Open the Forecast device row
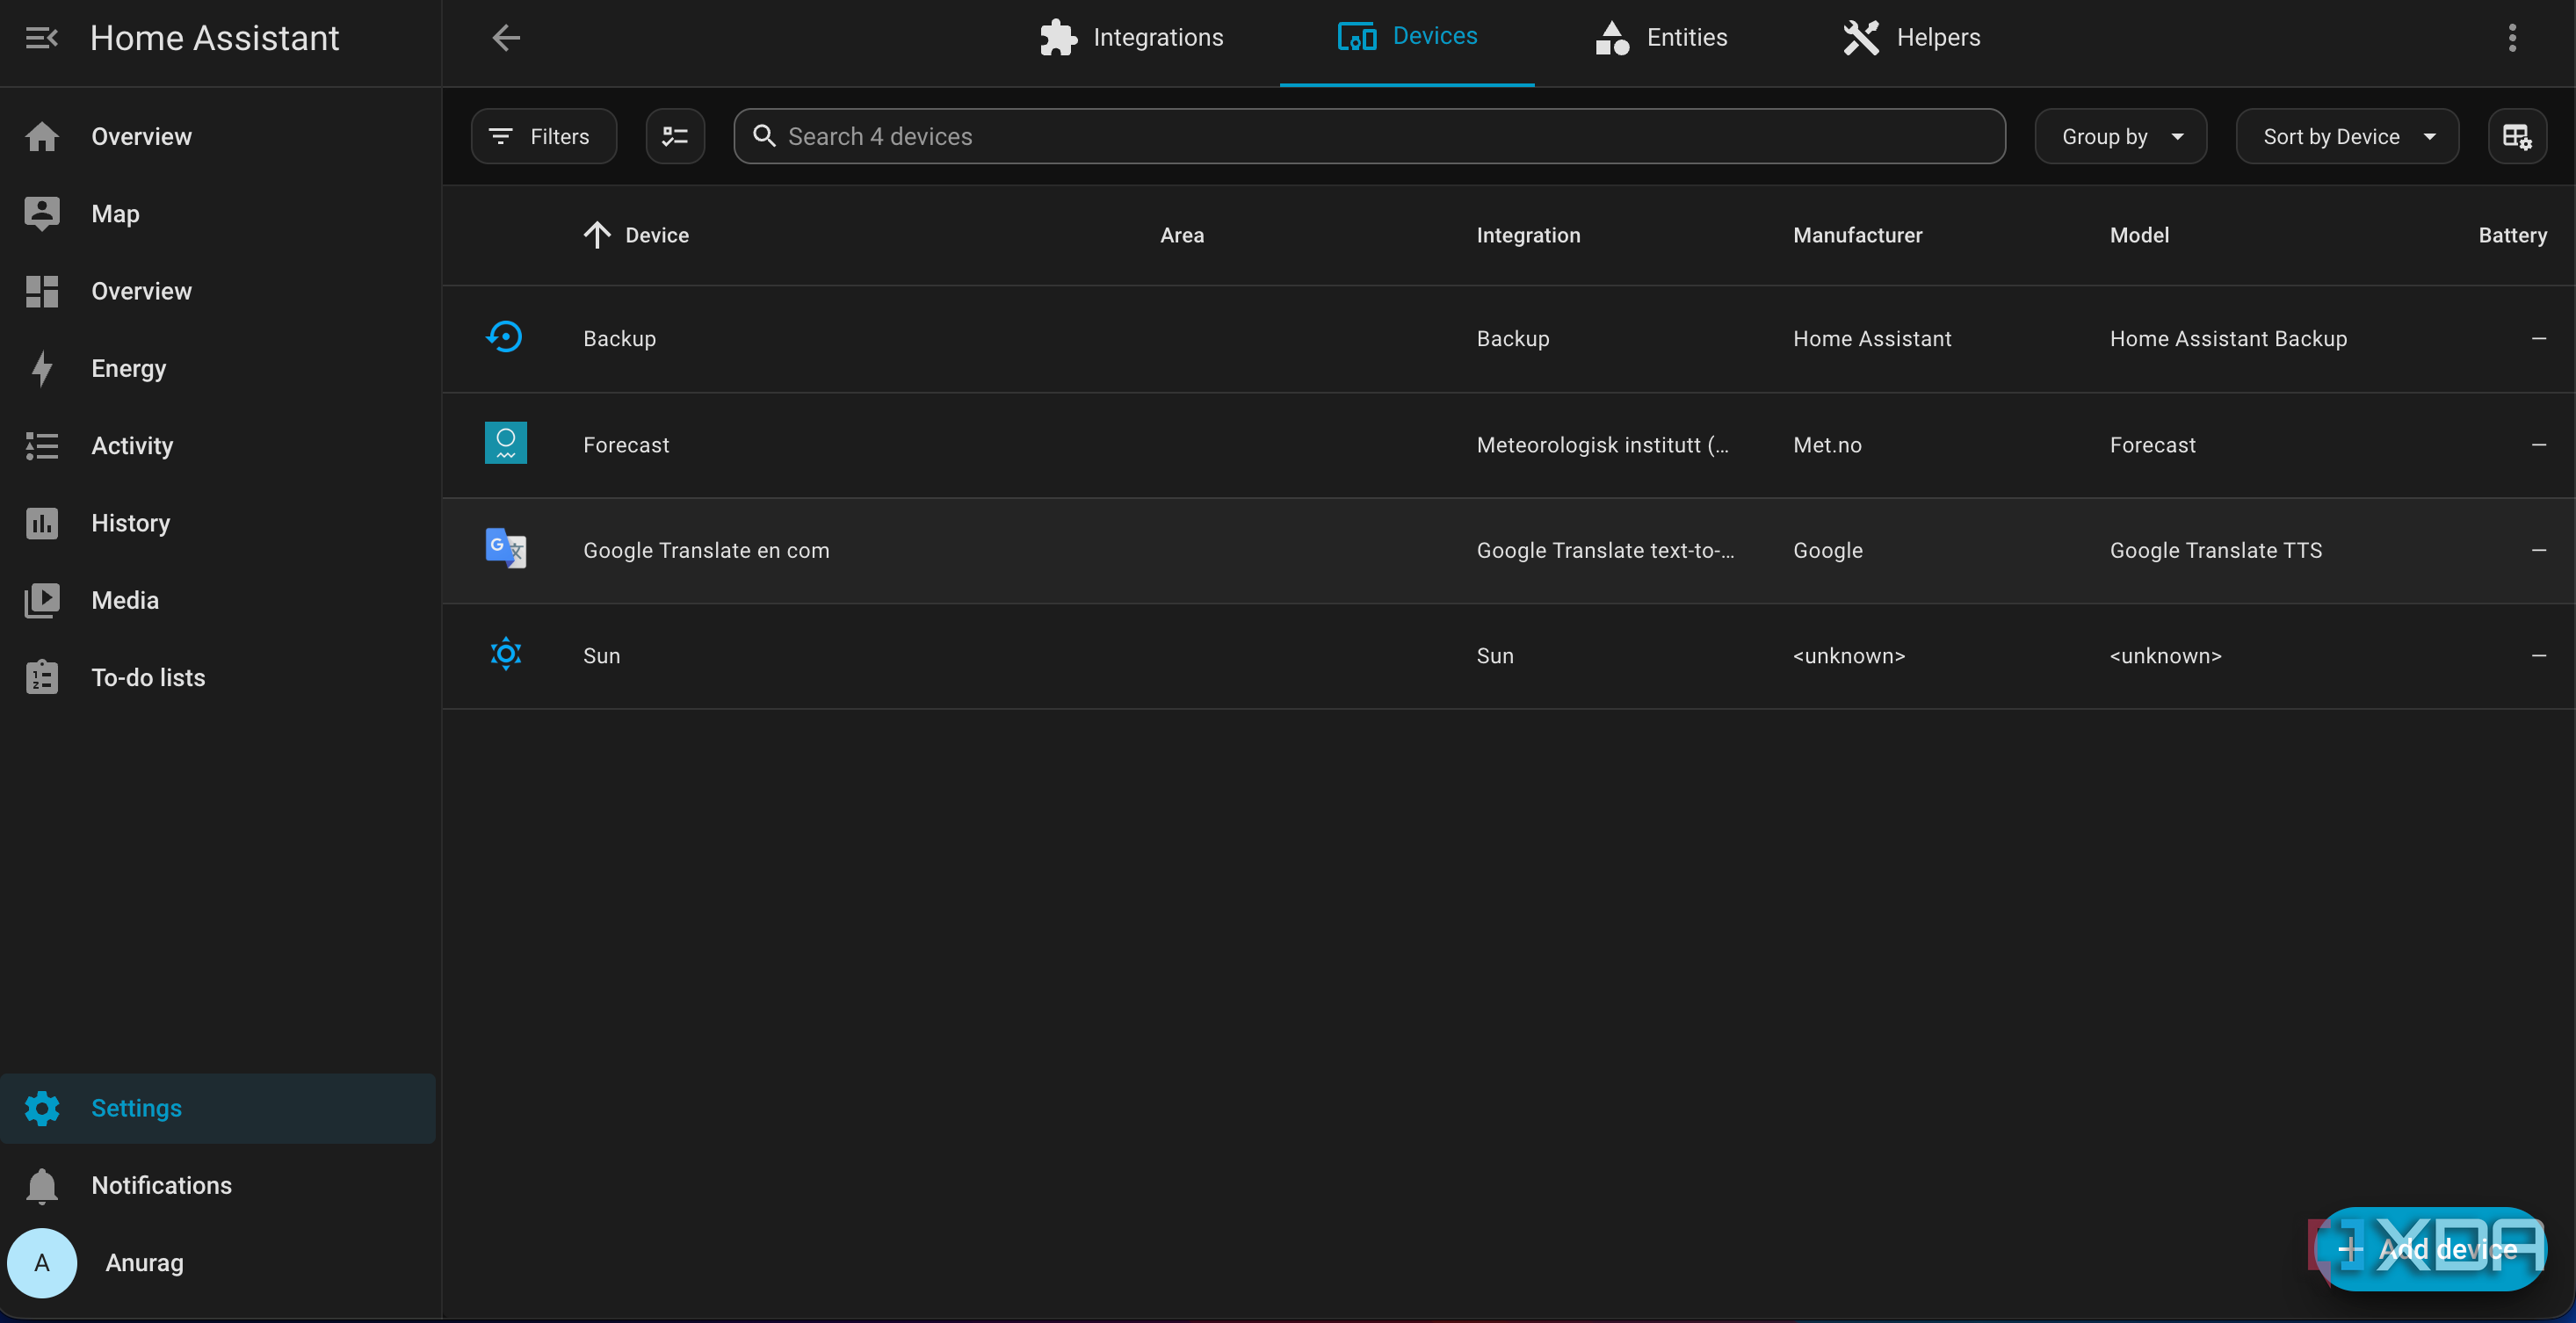The width and height of the screenshot is (2576, 1323). [1508, 445]
